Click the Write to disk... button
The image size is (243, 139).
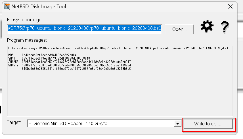point(208,124)
